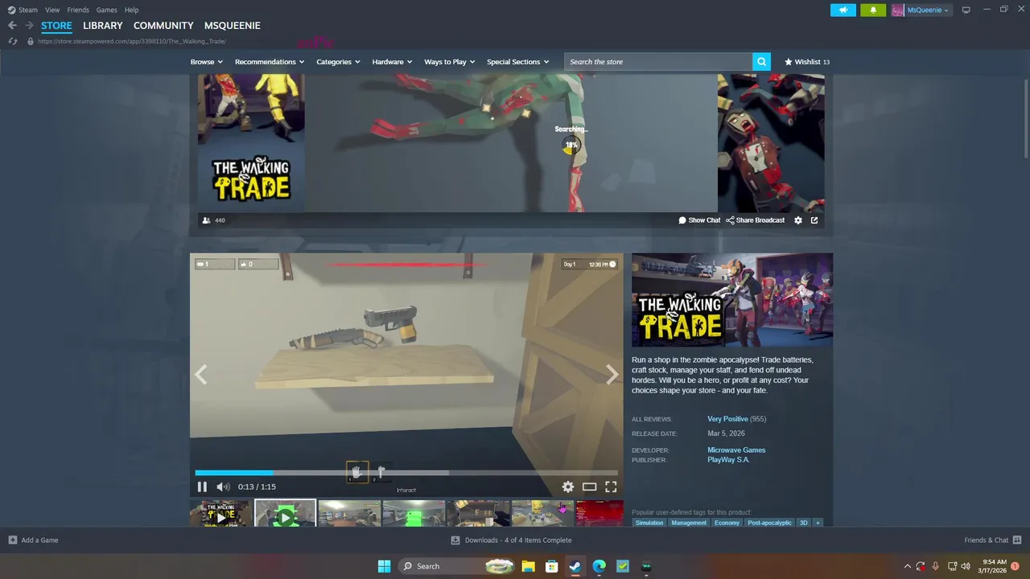
Task: Switch to the COMMUNITY tab
Action: [x=163, y=26]
